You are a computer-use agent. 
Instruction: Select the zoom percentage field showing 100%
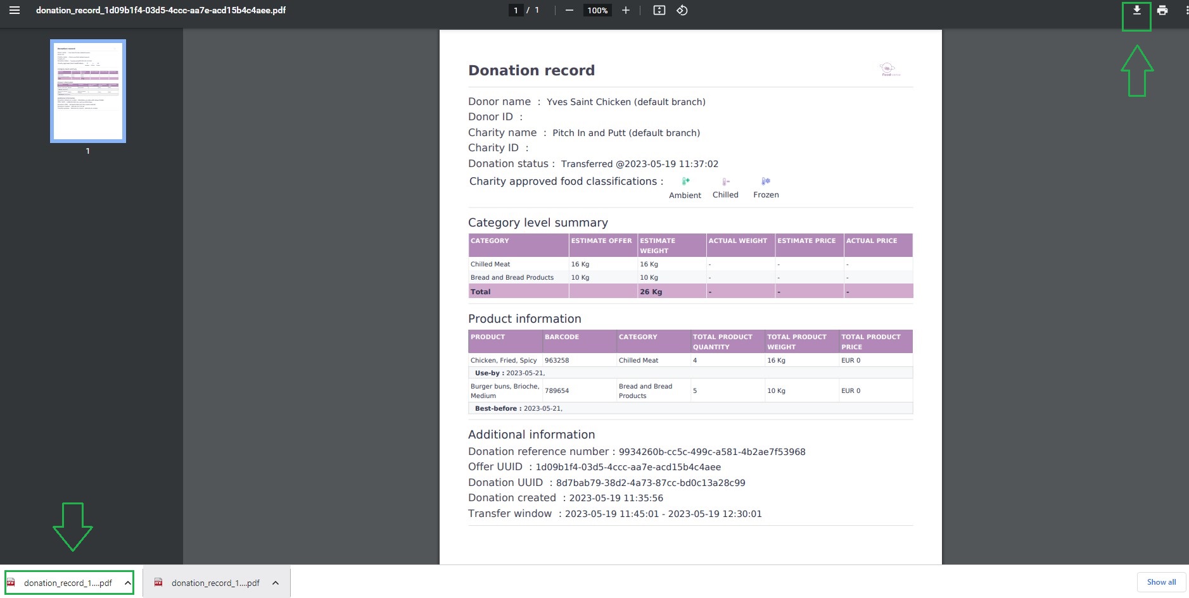[597, 10]
